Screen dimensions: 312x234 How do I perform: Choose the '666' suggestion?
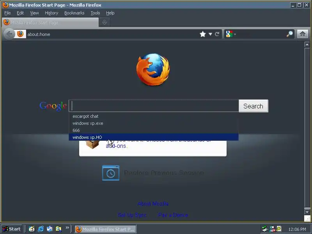click(153, 130)
